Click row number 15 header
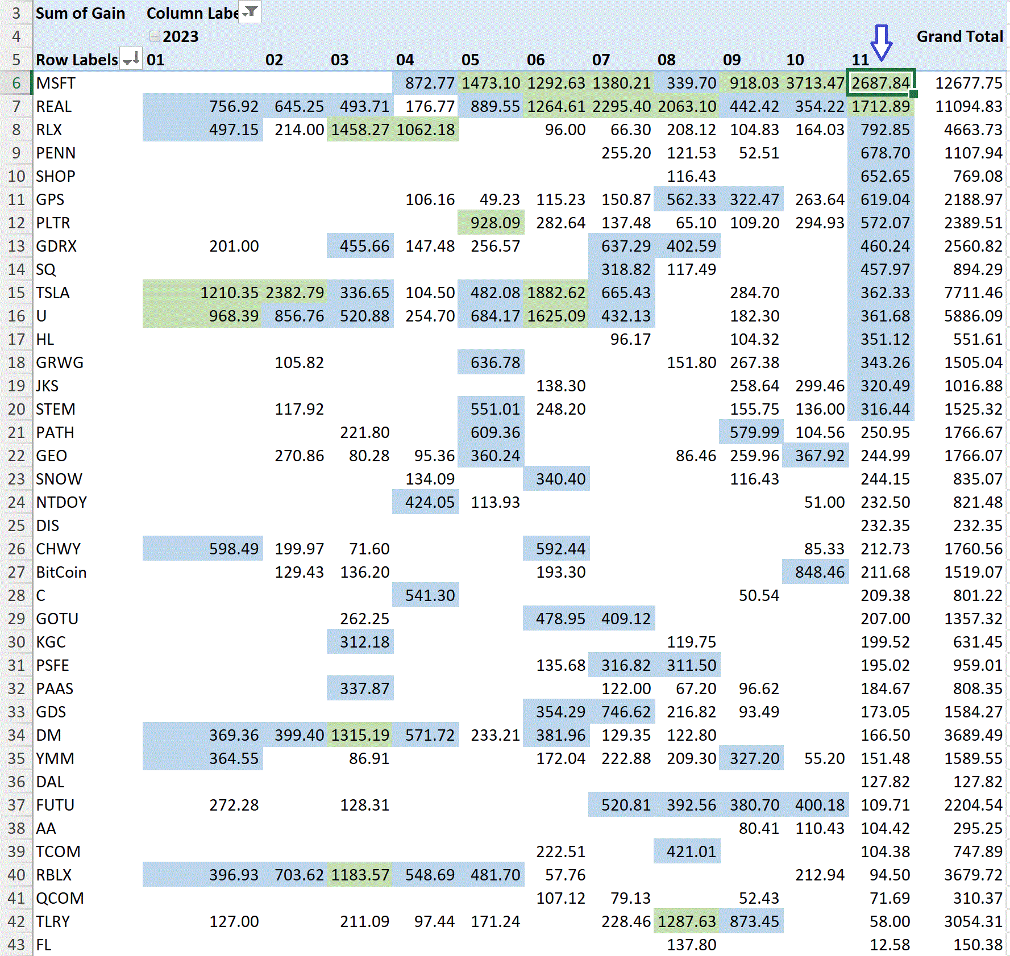Screen dimensions: 1010x956 point(16,293)
